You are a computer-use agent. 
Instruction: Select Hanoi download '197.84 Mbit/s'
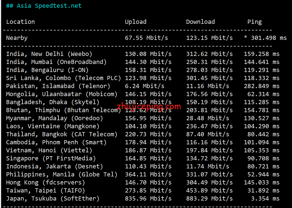(209, 150)
